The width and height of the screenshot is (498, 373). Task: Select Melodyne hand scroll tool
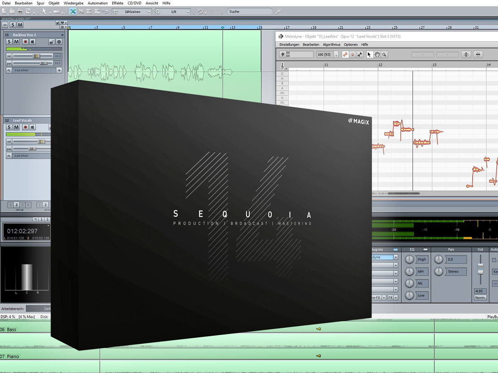click(x=377, y=54)
